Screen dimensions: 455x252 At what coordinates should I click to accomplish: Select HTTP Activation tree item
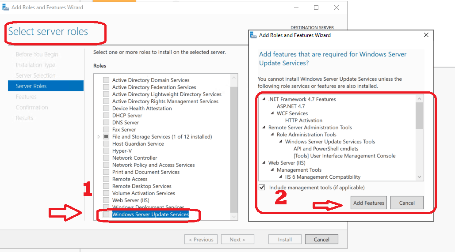tap(303, 120)
